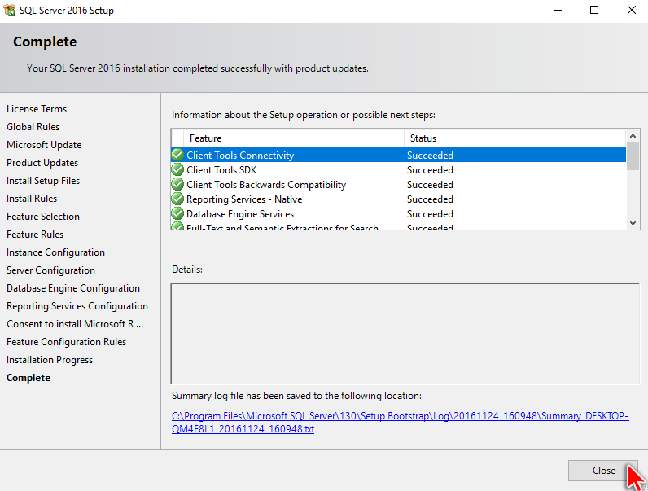Click Global Rules step in sidebar
The image size is (648, 491).
coord(33,127)
